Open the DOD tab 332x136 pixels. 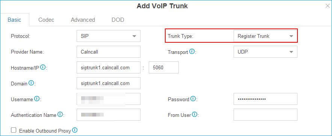(118, 20)
